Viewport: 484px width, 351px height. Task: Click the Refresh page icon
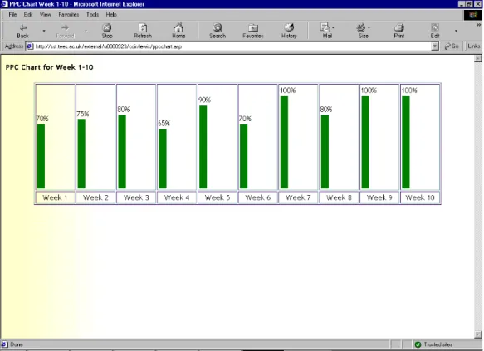143,27
